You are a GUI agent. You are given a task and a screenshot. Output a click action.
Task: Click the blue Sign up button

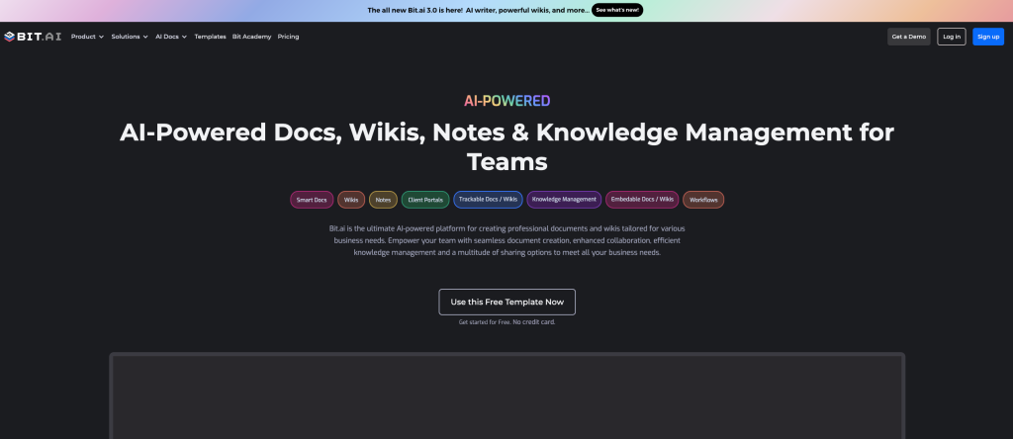tap(987, 37)
